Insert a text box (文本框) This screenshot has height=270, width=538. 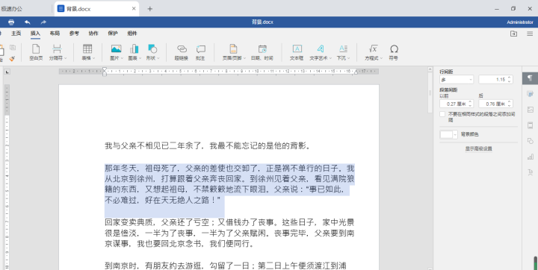click(x=297, y=52)
